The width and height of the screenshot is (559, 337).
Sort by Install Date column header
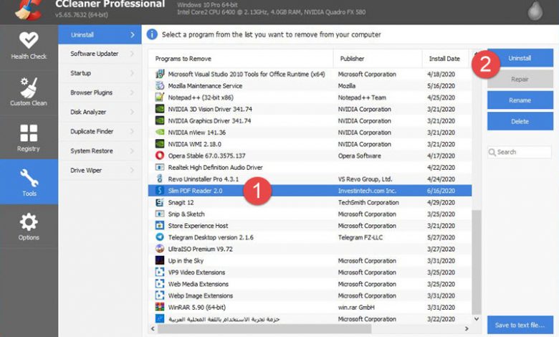click(x=445, y=59)
